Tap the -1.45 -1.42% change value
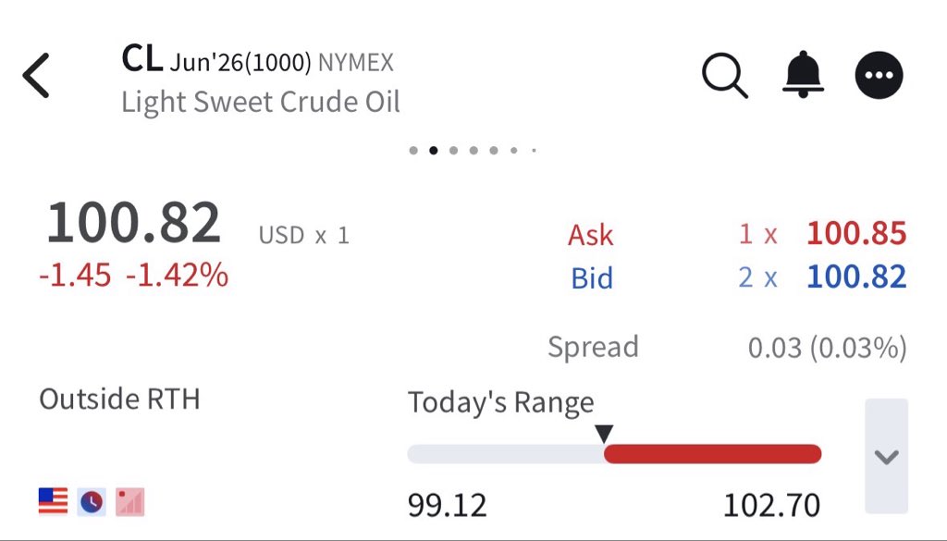This screenshot has width=947, height=541. [133, 276]
